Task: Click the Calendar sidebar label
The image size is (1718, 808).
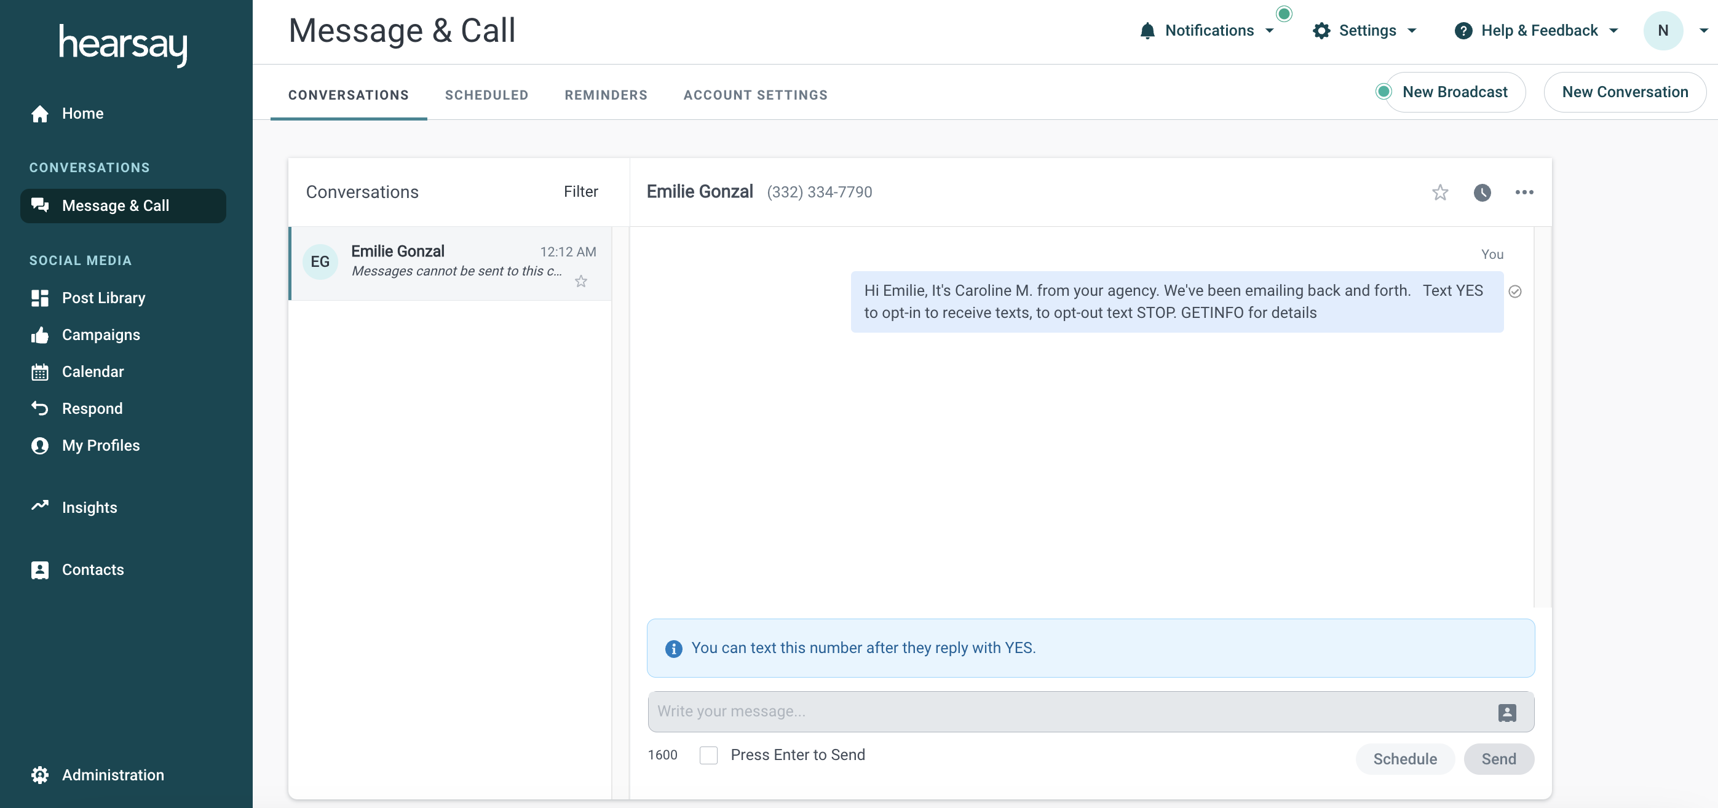Action: [93, 371]
